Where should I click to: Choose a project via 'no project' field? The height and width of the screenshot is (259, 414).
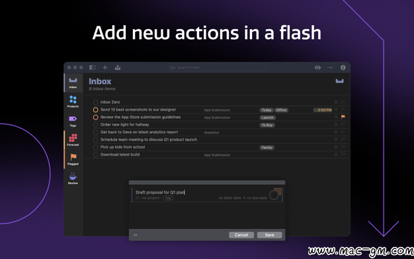tap(151, 198)
